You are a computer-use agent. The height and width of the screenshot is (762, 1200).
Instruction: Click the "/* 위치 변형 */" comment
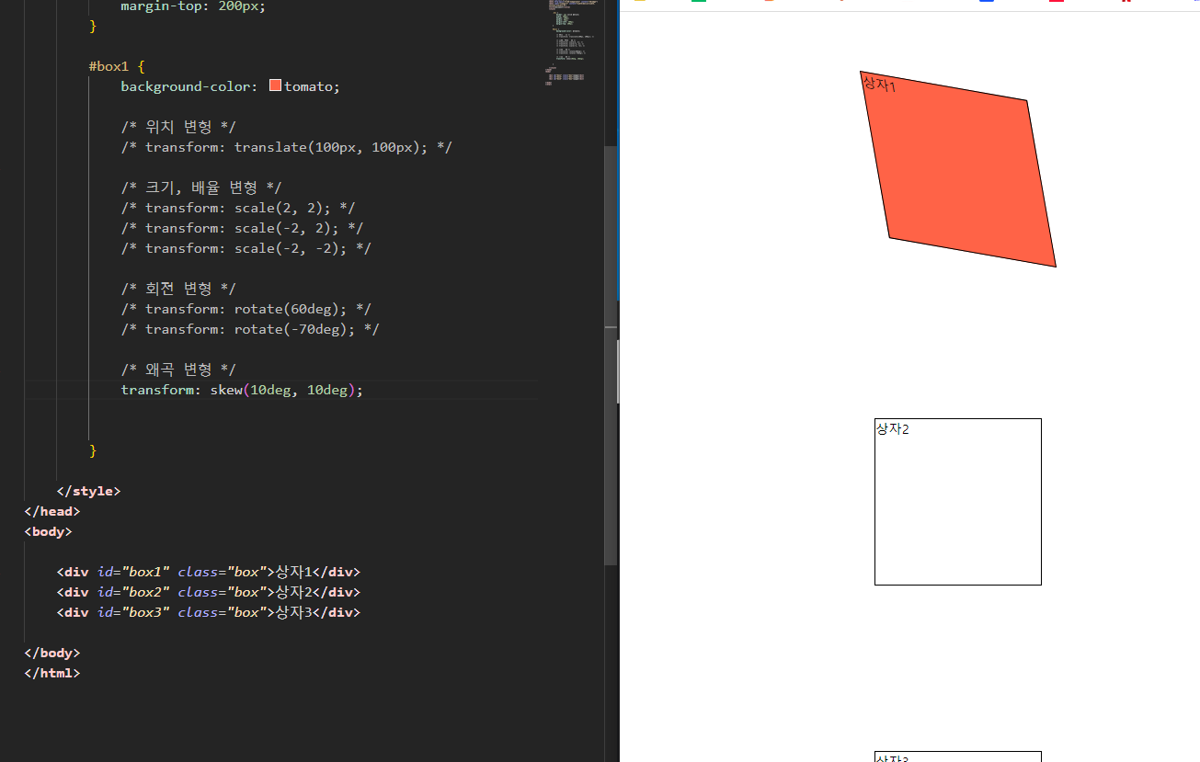click(178, 127)
